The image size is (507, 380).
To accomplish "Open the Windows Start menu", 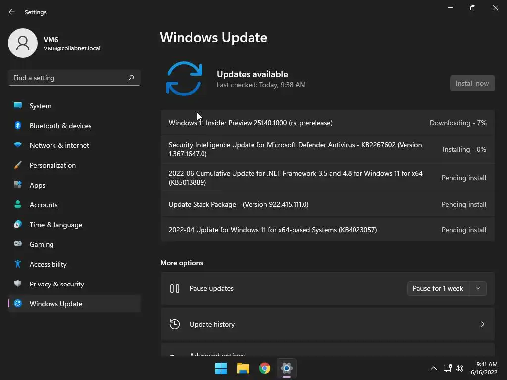I will tap(221, 368).
